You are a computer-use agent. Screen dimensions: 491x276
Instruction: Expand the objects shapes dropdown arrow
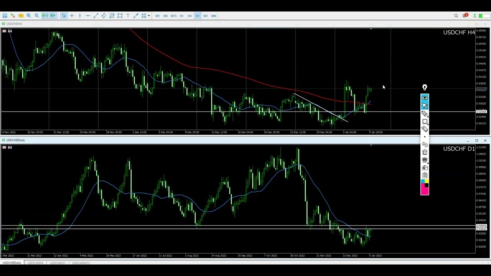[x=148, y=16]
